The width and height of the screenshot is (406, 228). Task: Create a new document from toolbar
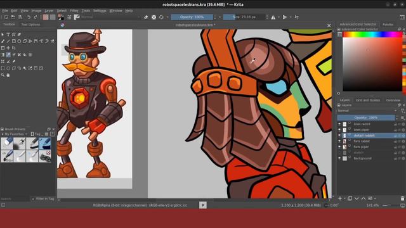[6, 17]
